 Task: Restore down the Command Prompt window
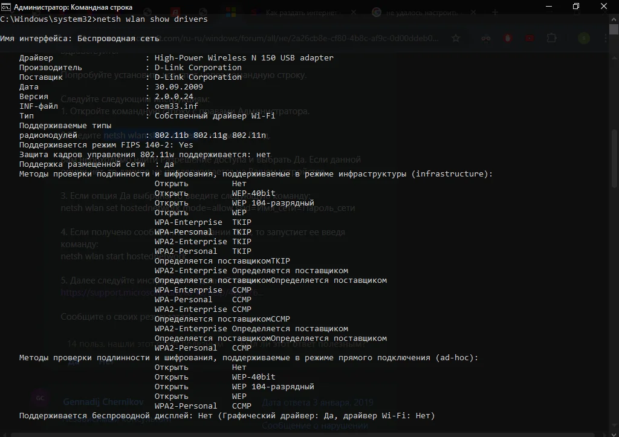(576, 7)
